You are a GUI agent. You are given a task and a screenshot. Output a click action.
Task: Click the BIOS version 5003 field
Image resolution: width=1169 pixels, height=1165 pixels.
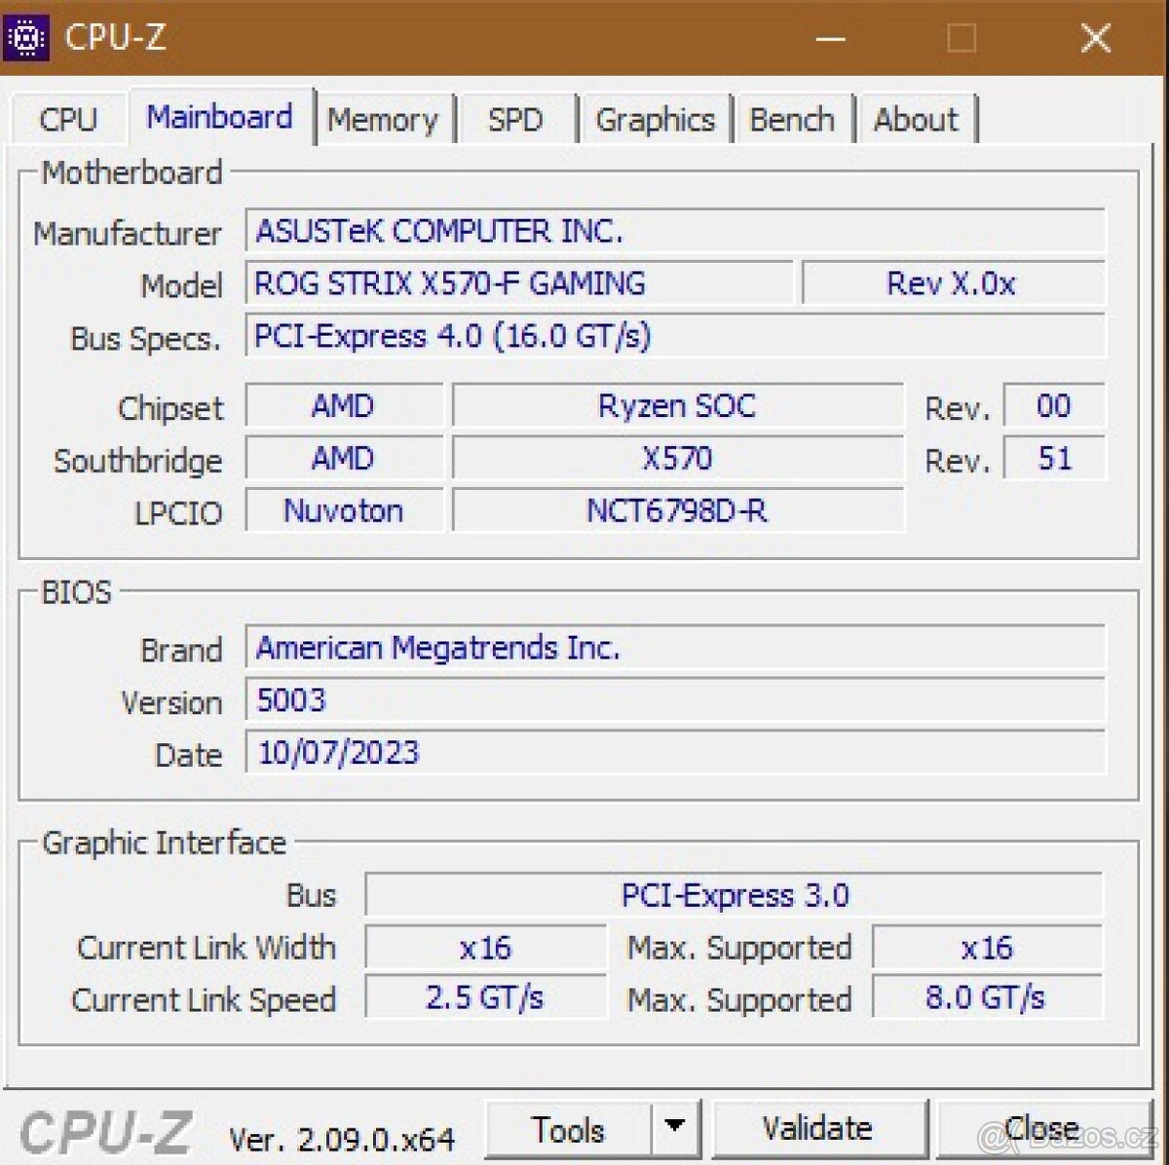tap(675, 700)
